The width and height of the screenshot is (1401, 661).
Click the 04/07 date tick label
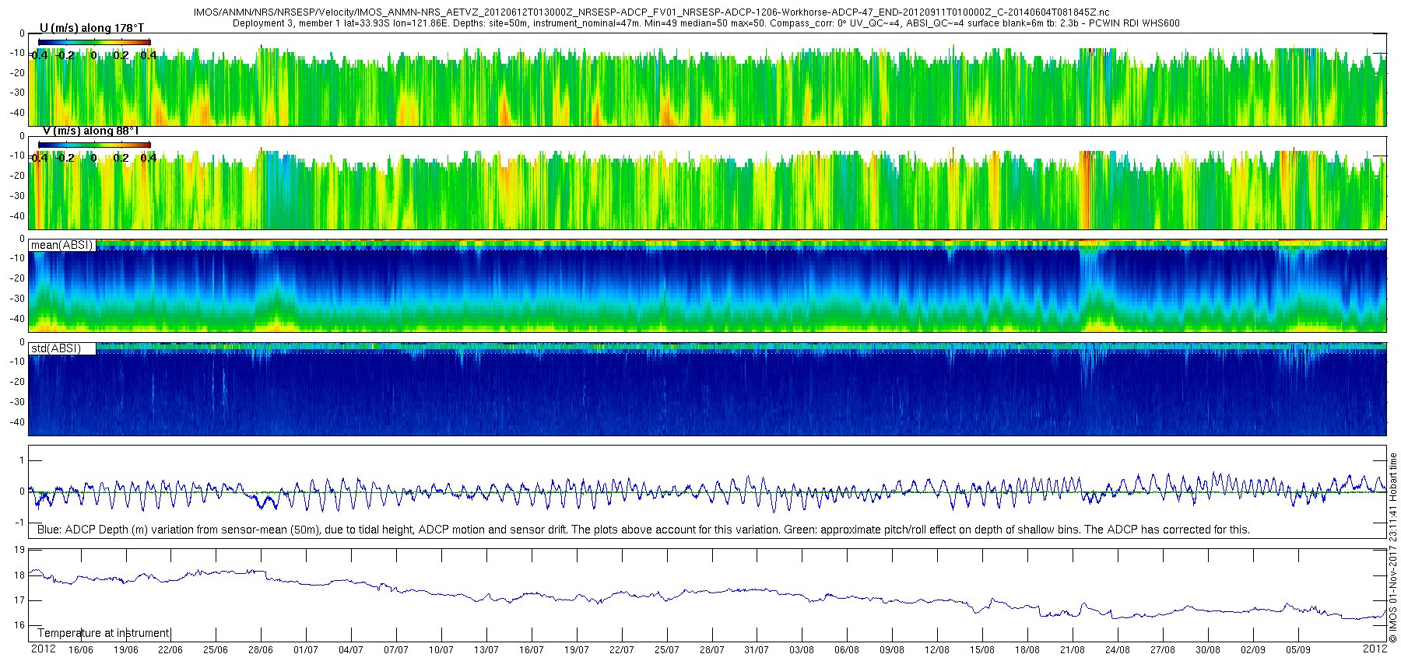pyautogui.click(x=351, y=650)
